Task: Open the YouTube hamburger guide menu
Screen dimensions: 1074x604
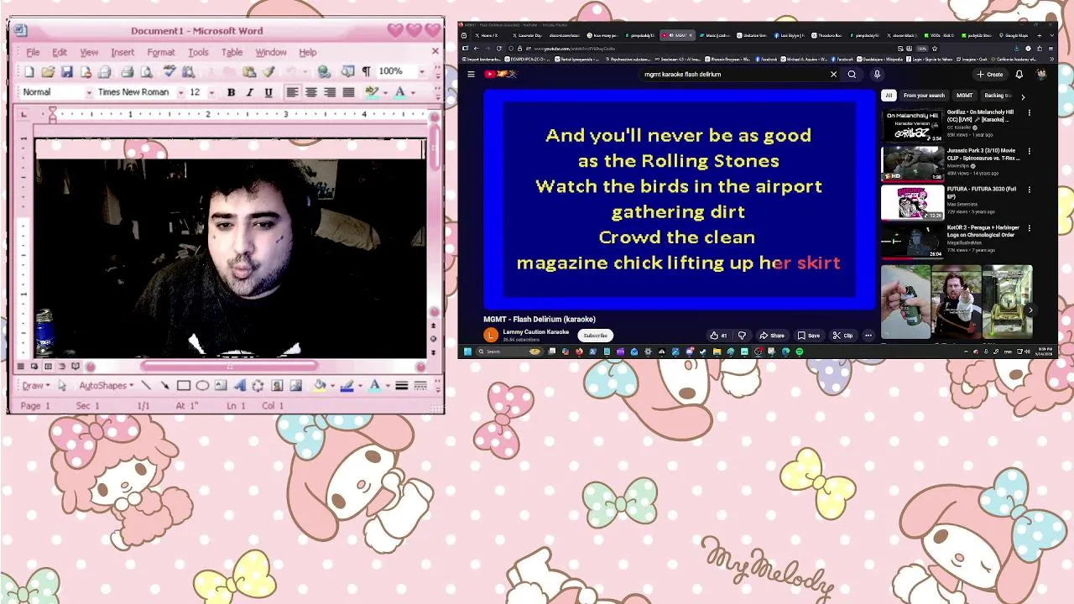Action: tap(471, 75)
